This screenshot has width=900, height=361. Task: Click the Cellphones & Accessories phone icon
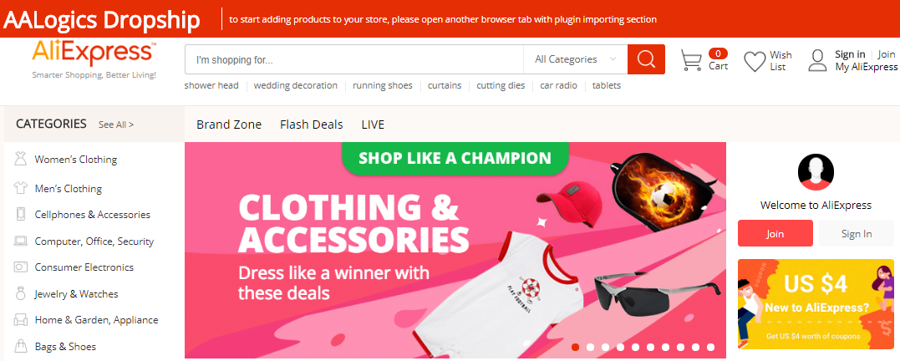coord(21,214)
